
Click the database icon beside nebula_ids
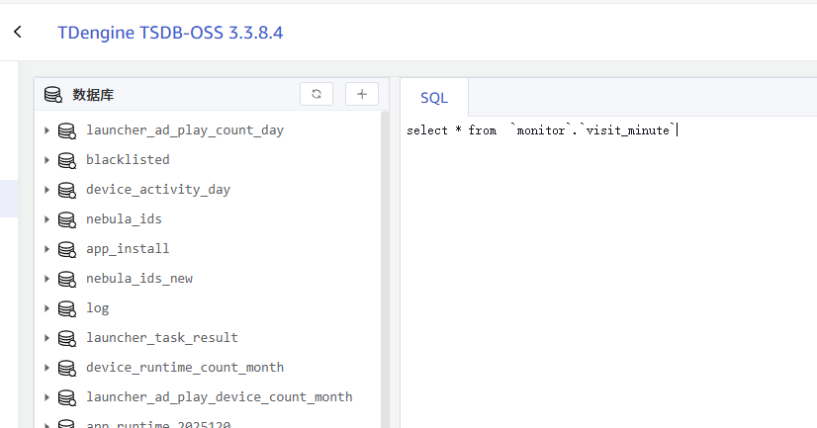coord(67,219)
